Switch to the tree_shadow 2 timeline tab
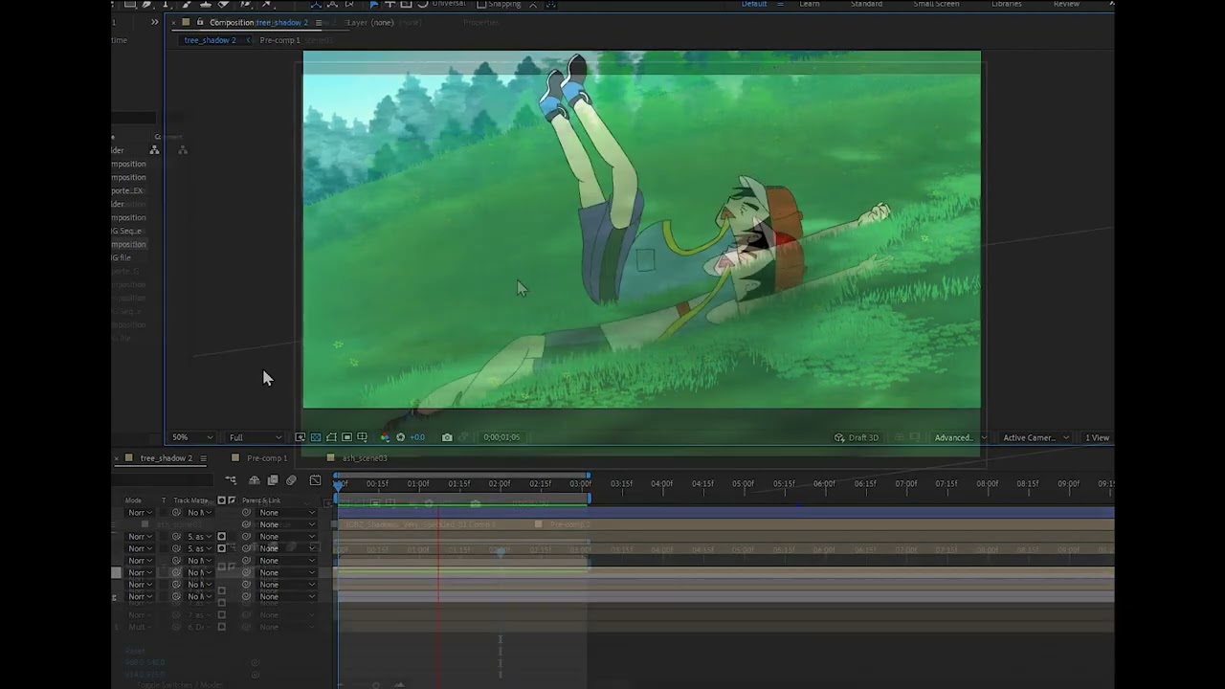This screenshot has width=1225, height=689. [x=166, y=458]
